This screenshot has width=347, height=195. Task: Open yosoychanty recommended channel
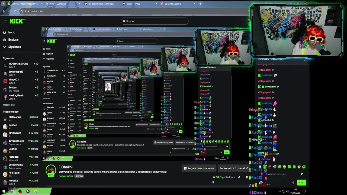click(x=21, y=166)
